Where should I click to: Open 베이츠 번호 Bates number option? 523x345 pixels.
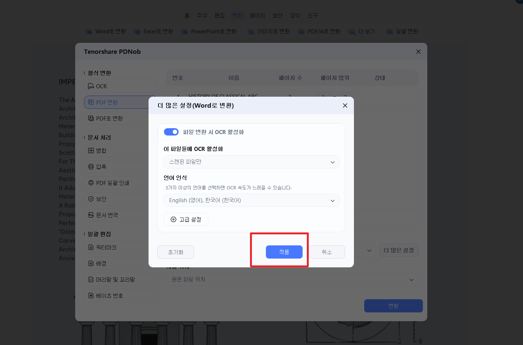[x=121, y=296]
